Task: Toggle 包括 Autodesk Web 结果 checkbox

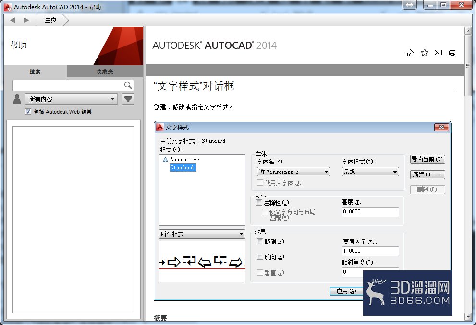Action: (x=28, y=112)
